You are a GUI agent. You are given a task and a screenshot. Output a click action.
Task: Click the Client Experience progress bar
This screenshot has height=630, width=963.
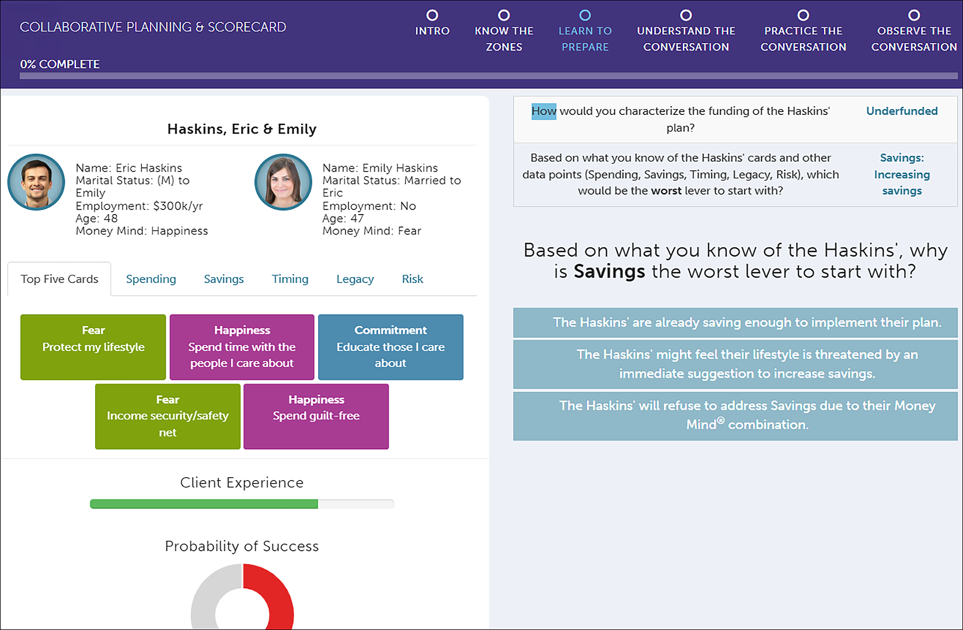[x=242, y=504]
